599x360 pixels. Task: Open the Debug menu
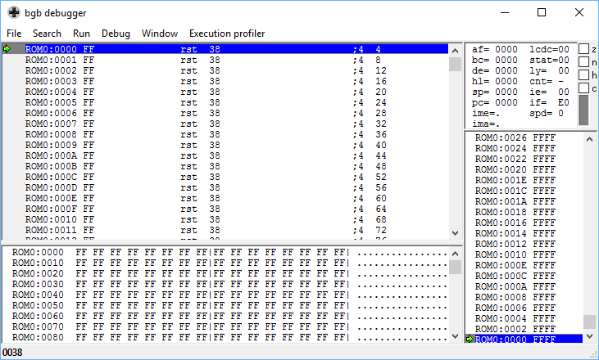point(116,34)
